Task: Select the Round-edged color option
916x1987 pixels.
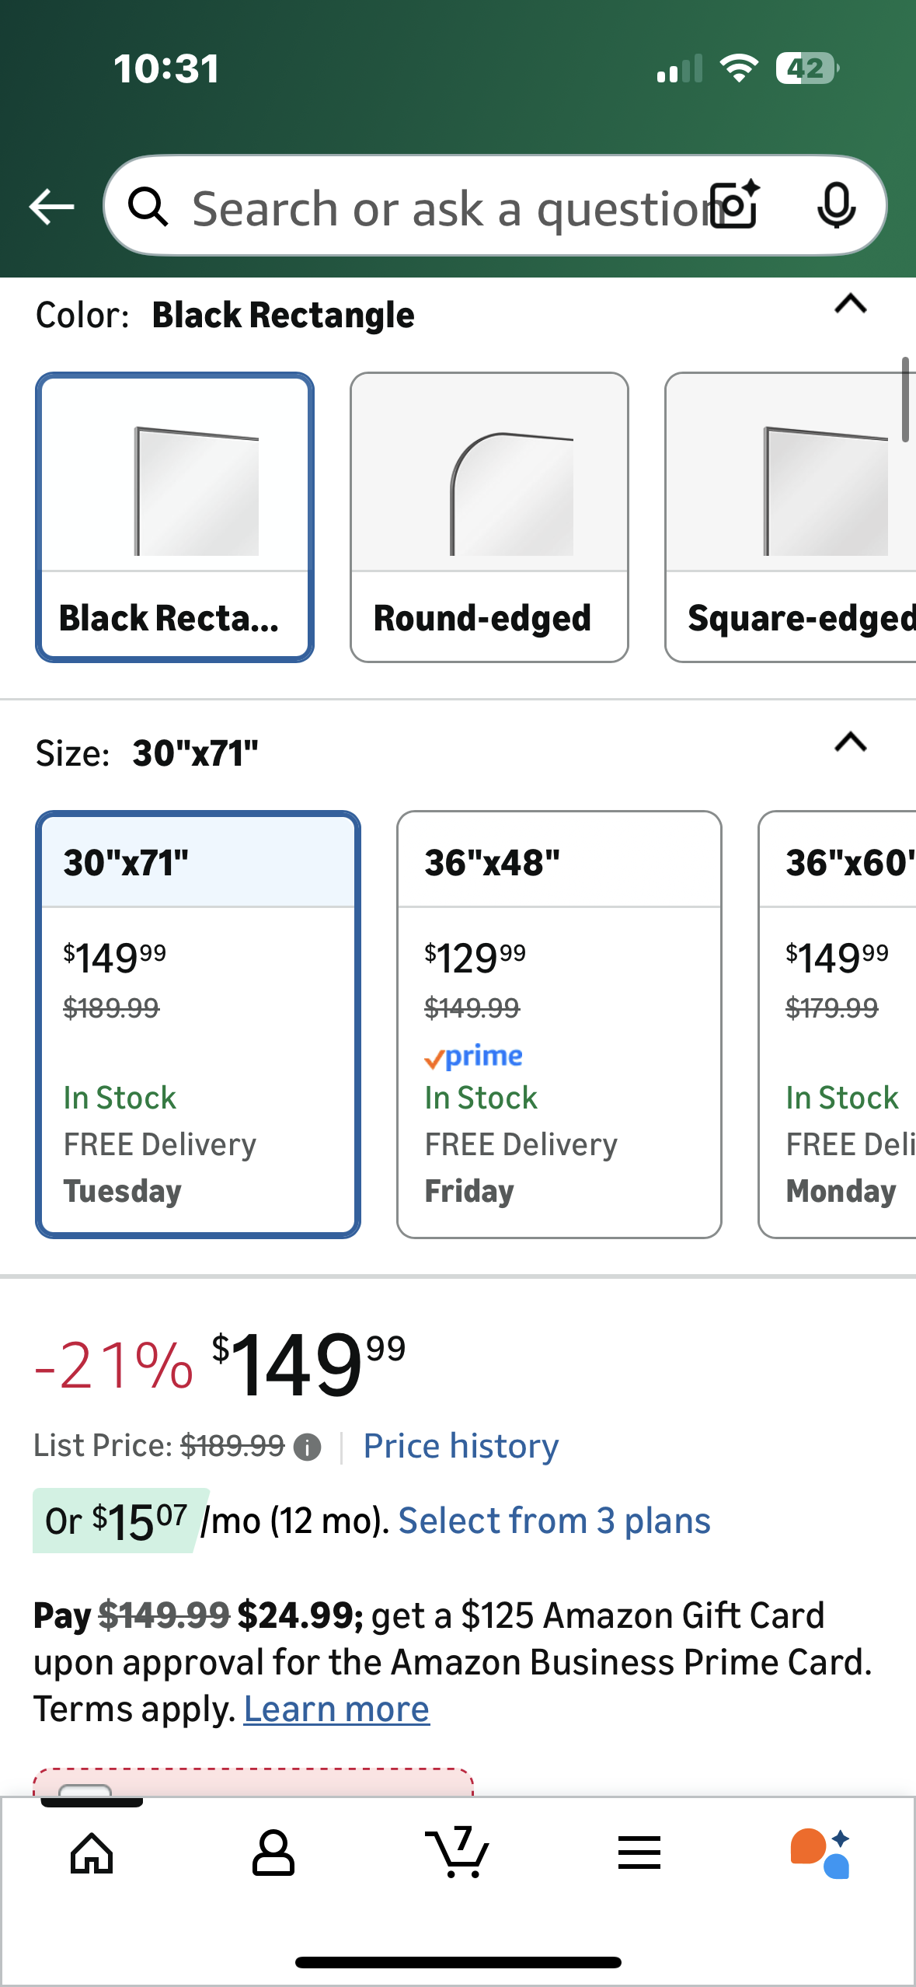Action: tap(489, 517)
